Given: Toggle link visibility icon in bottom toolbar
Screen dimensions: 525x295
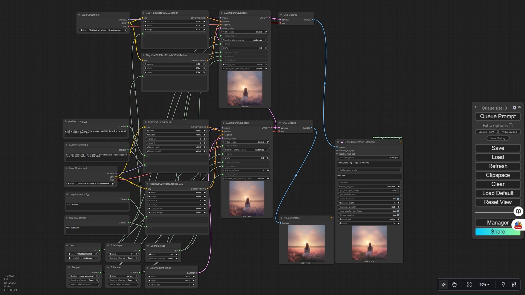Looking at the screenshot, I should click(x=514, y=285).
